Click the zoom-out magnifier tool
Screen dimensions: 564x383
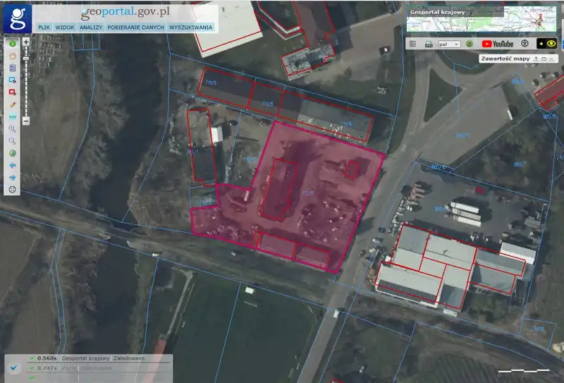pyautogui.click(x=12, y=141)
